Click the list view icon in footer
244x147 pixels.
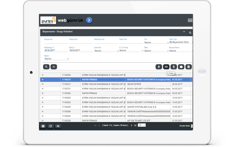(x=58, y=126)
